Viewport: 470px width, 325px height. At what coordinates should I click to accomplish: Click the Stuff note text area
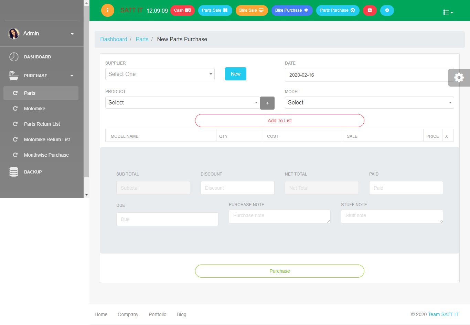pyautogui.click(x=392, y=216)
